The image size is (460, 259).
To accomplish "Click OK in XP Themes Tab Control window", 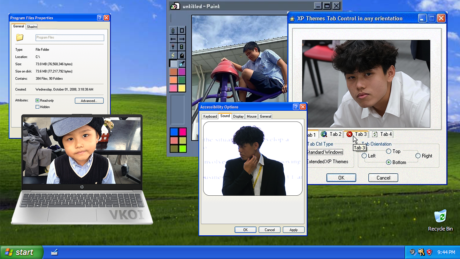I will 341,178.
